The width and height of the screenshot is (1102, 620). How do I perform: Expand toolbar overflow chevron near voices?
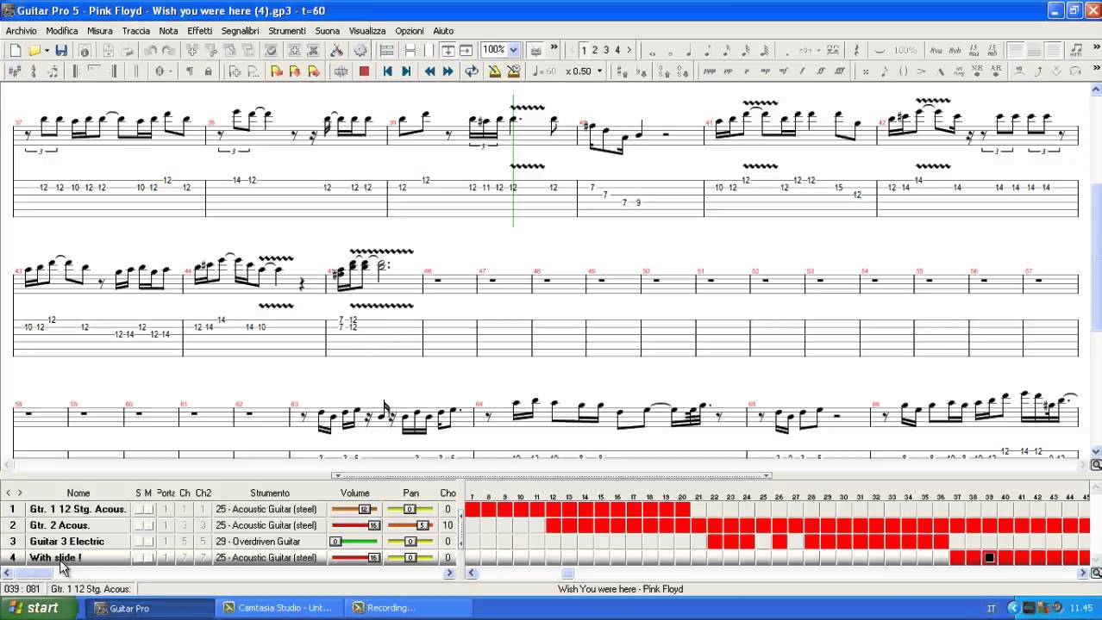click(554, 49)
